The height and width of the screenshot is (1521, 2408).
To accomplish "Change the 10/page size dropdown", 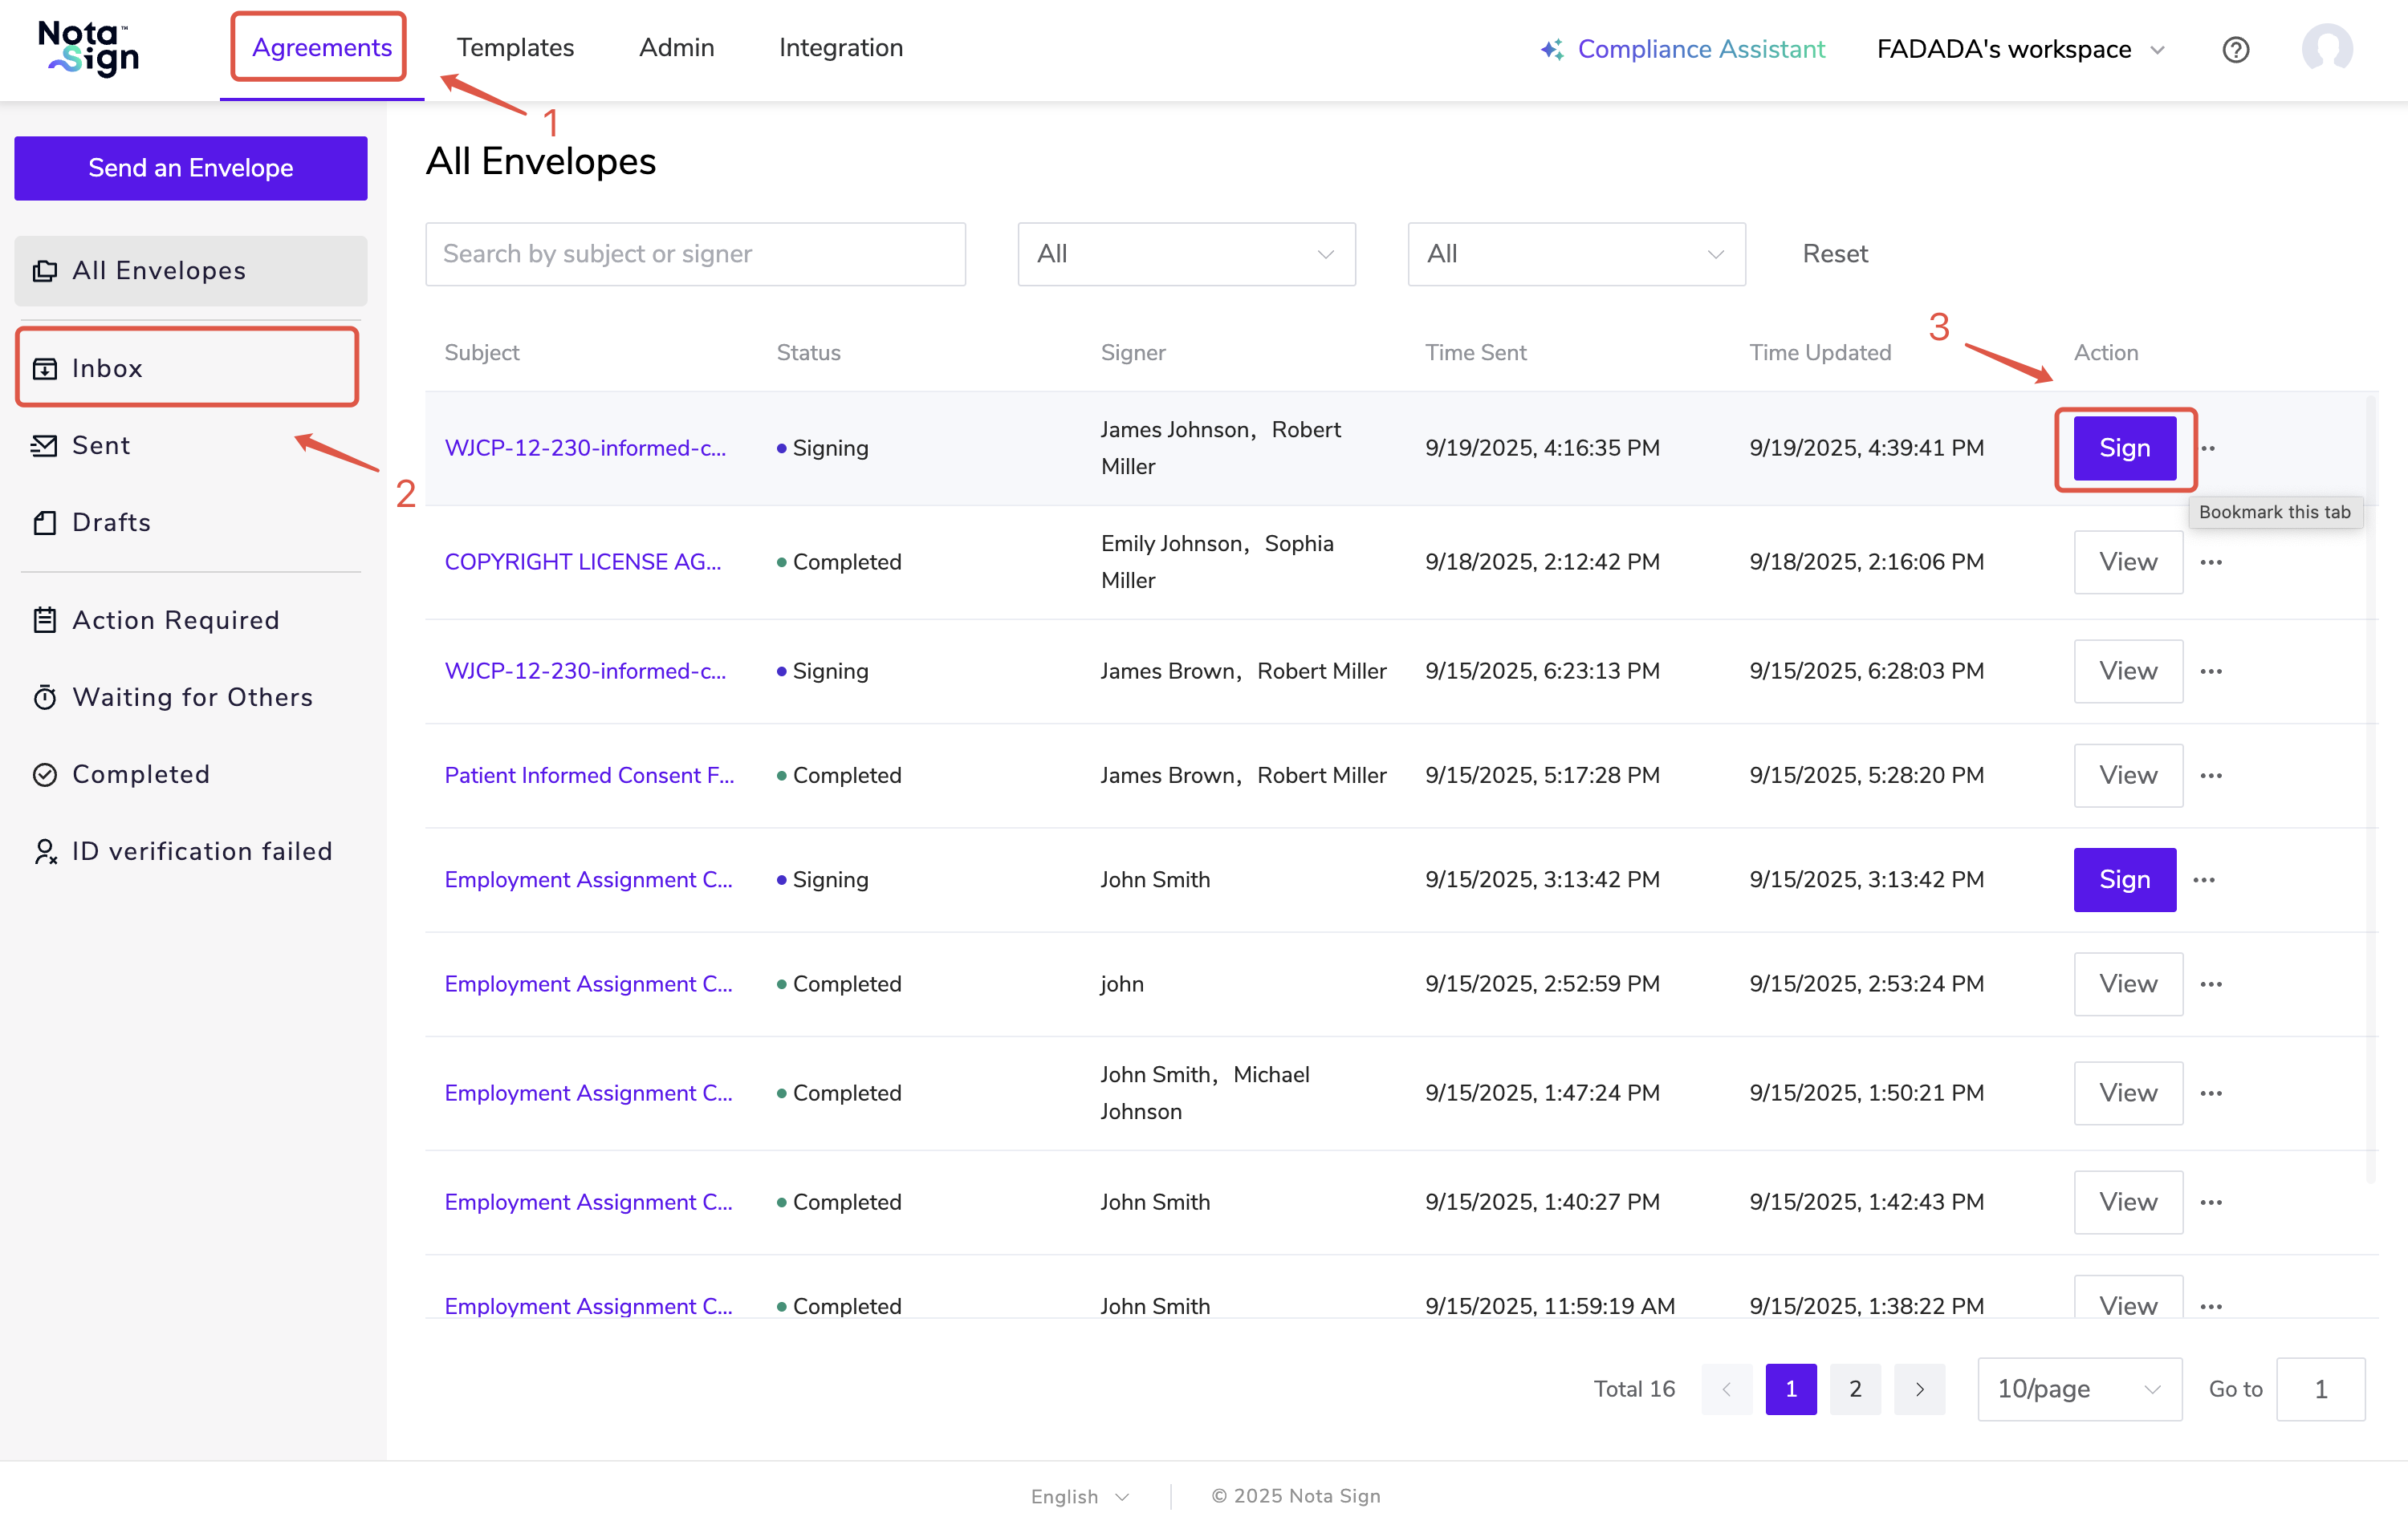I will [x=2078, y=1388].
